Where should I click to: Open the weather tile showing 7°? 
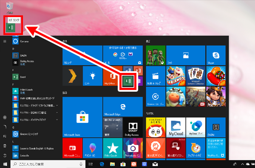click(113, 127)
